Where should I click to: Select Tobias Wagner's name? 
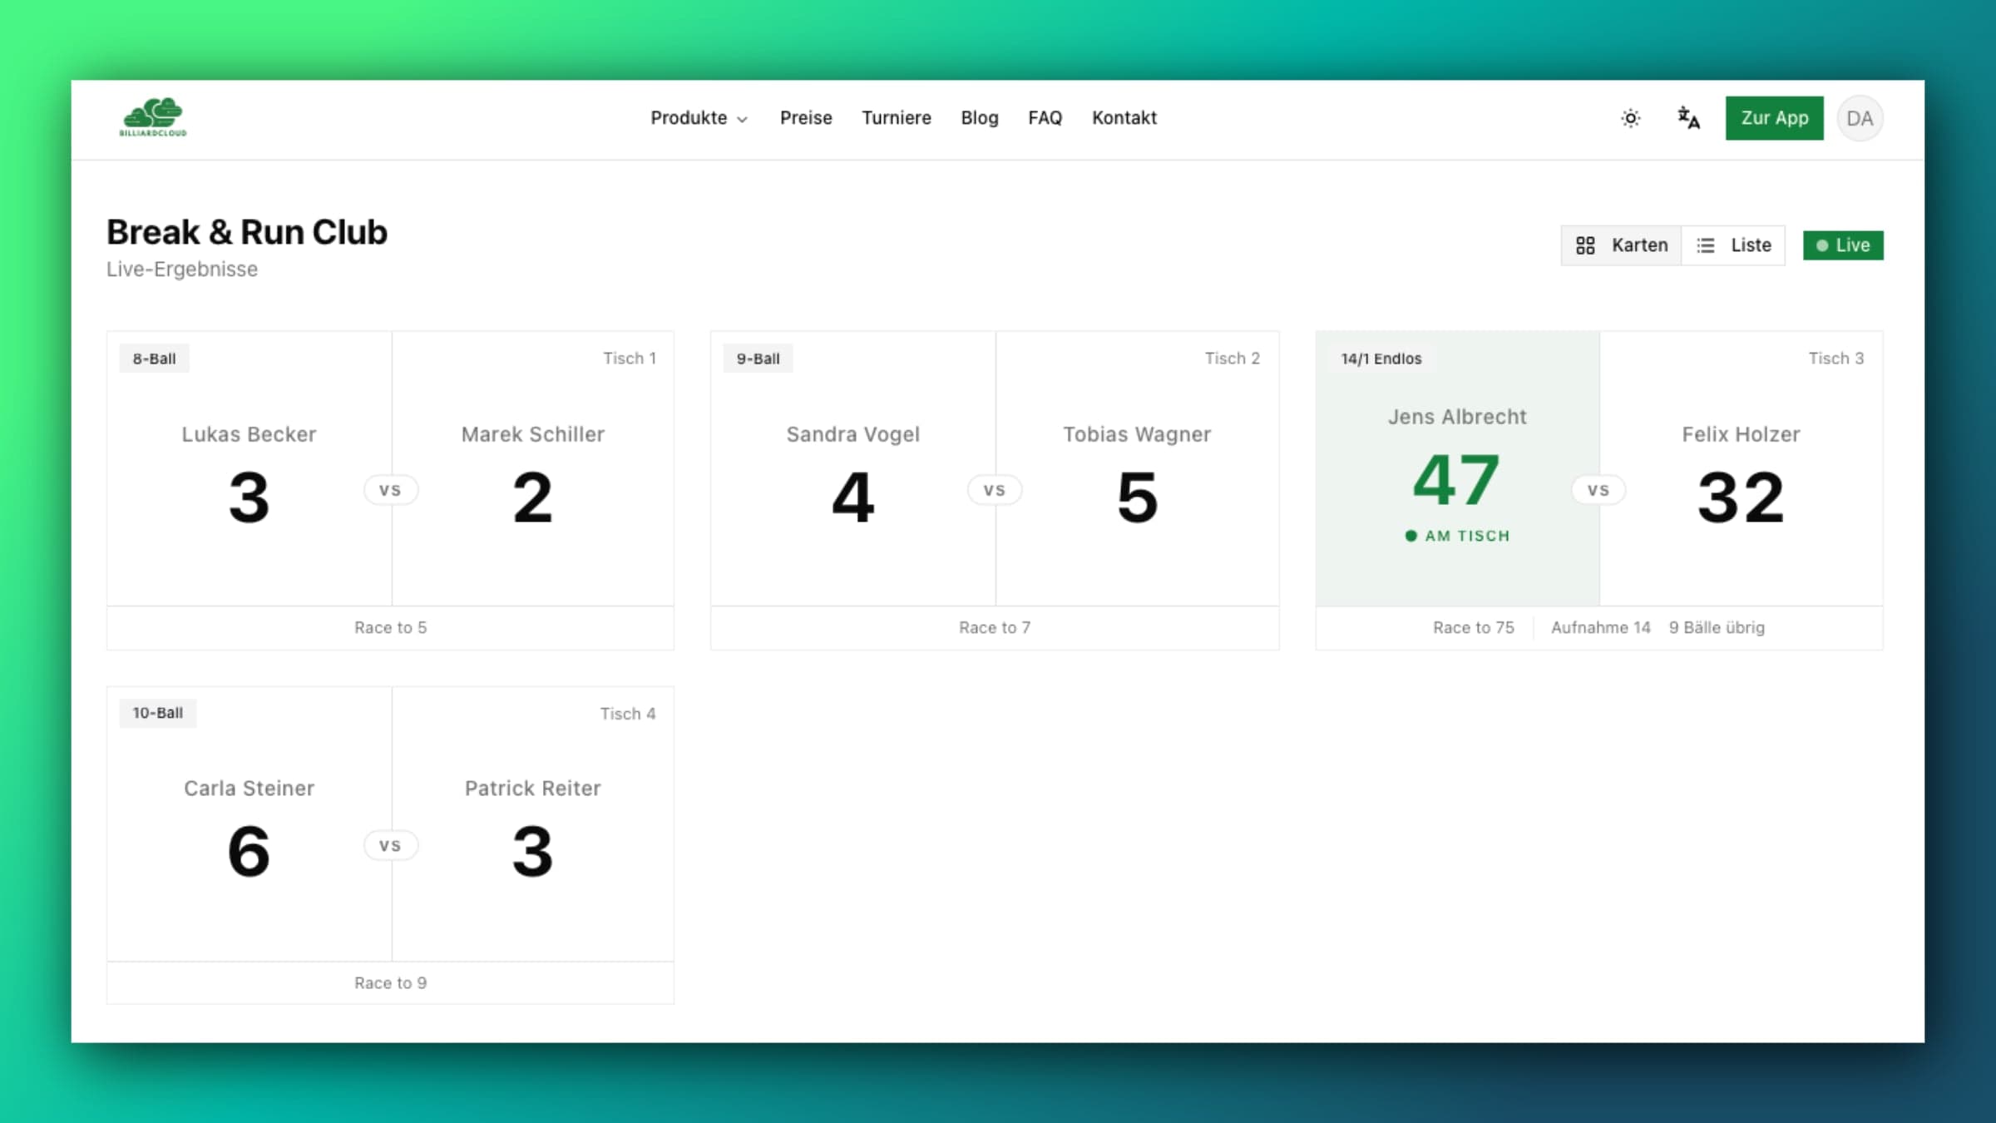[x=1137, y=434]
